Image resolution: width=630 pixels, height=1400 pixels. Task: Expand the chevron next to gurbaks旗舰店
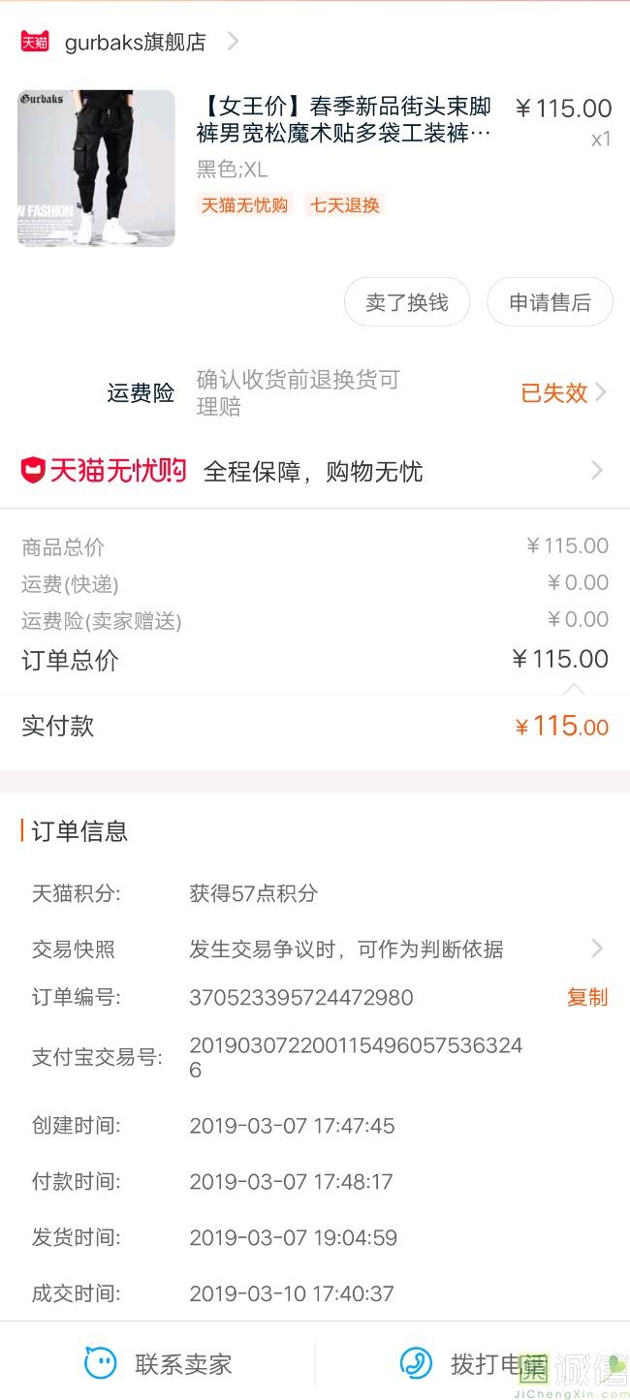(233, 41)
